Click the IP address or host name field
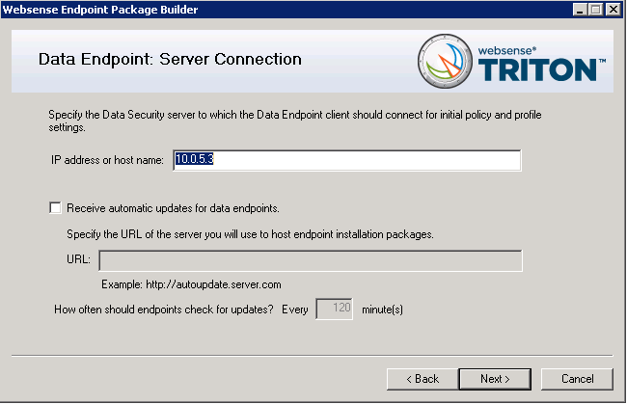The image size is (627, 404). coord(347,160)
